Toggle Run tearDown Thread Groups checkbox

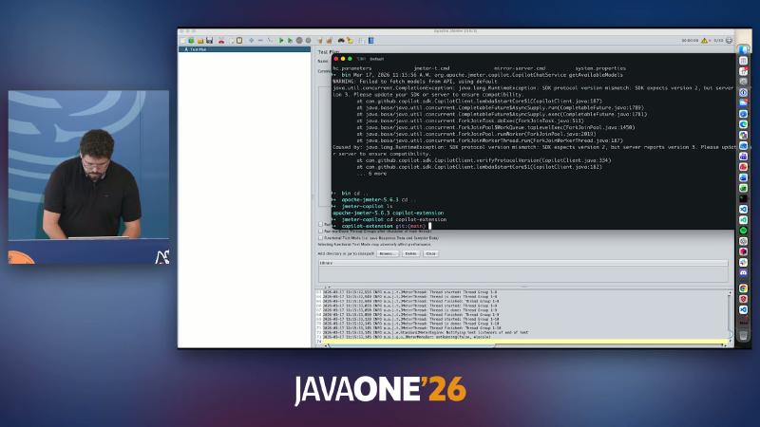click(320, 232)
